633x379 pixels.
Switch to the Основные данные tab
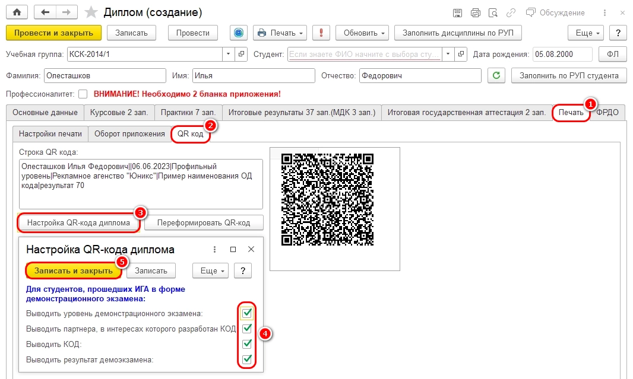pyautogui.click(x=45, y=113)
